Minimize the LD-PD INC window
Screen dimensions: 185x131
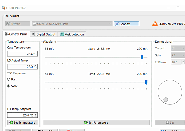pyautogui.click(x=168, y=8)
